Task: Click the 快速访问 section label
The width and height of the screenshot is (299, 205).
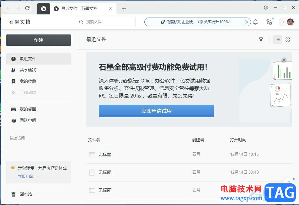Action: 17,138
